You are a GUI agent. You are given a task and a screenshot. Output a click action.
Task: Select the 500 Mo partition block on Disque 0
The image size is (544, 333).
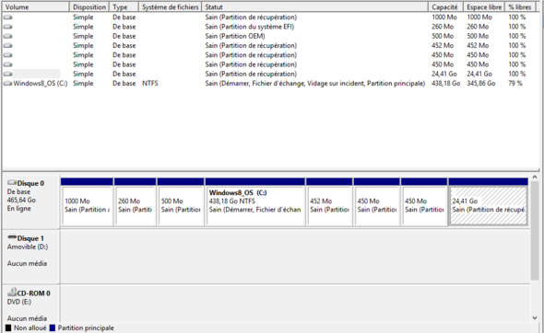[181, 202]
